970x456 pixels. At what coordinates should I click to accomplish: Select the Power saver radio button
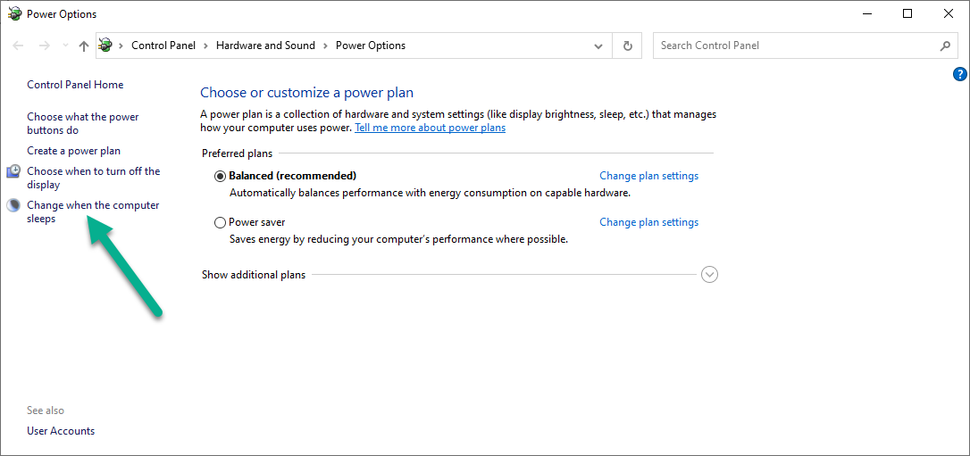pyautogui.click(x=221, y=222)
